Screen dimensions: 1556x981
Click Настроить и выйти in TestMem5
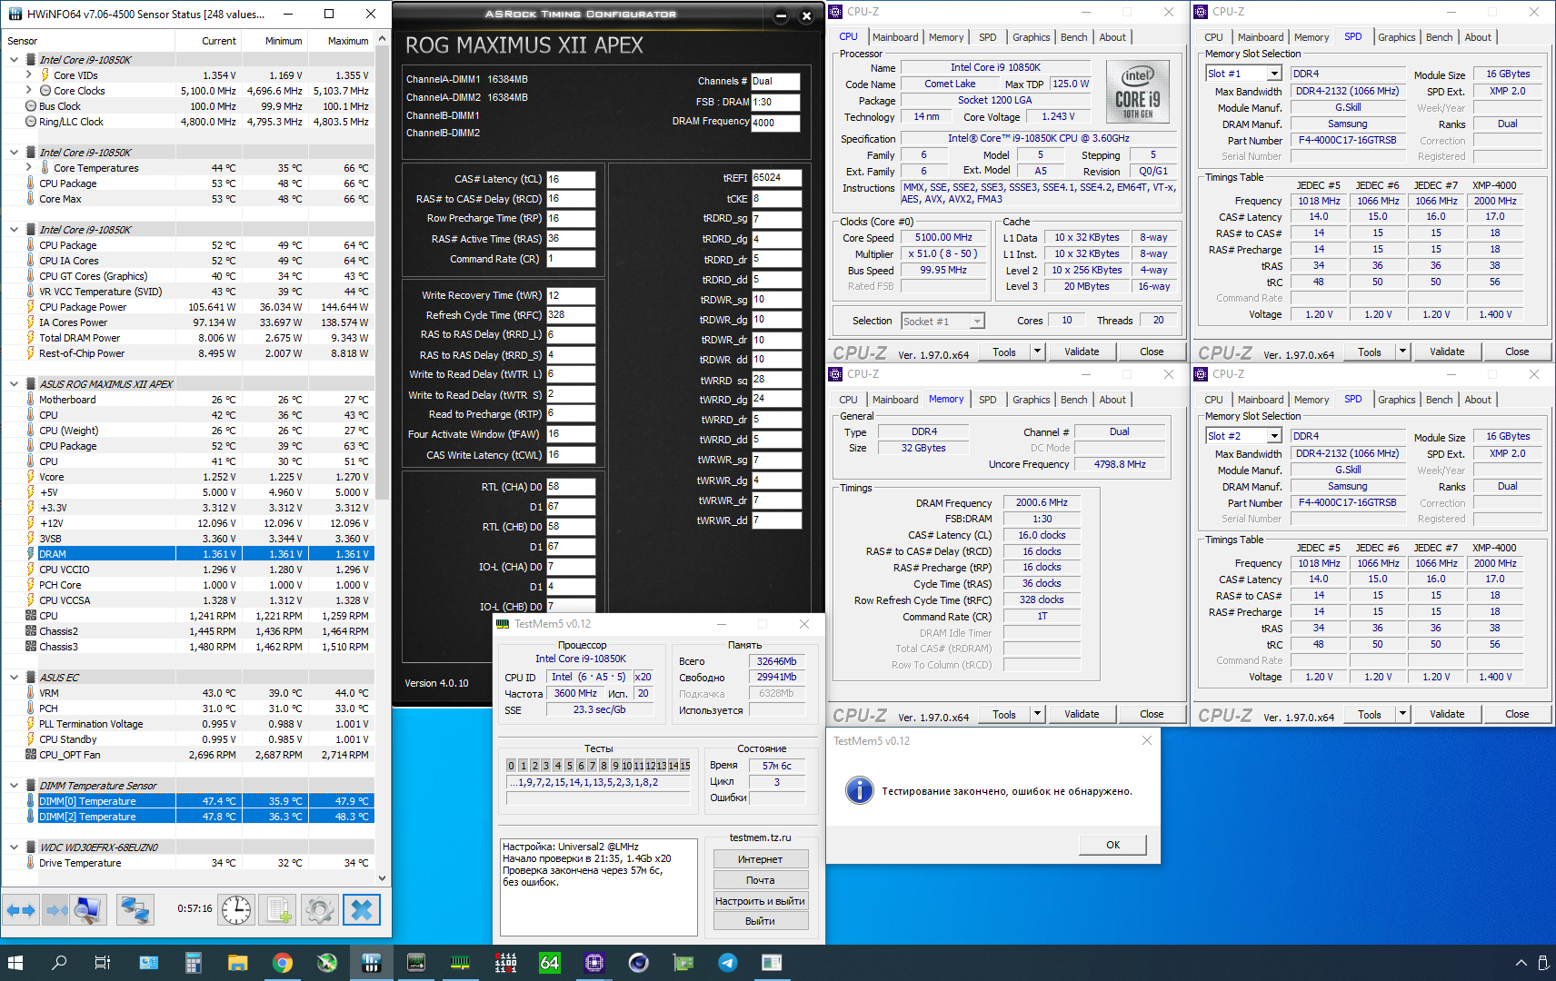pos(760,901)
